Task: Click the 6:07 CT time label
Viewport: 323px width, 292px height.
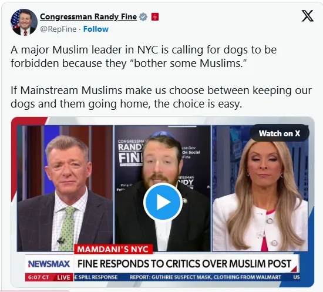Action: click(x=39, y=277)
